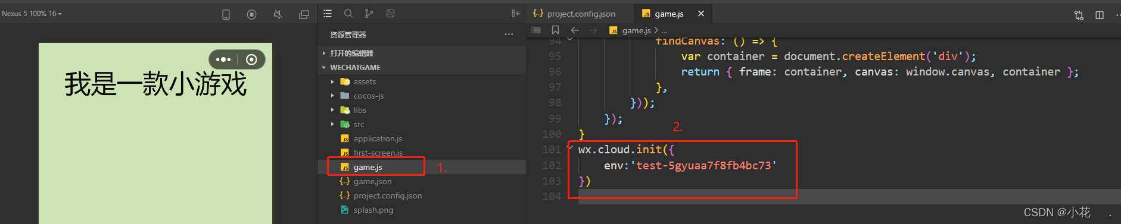Collapse the sidebar panel arrow icon
Image resolution: width=1121 pixels, height=224 pixels.
[x=516, y=13]
